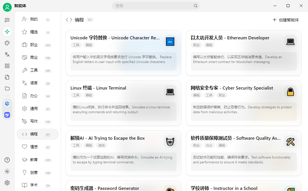Click the 编程 header code brackets icon
The image size is (308, 191).
pos(69,20)
